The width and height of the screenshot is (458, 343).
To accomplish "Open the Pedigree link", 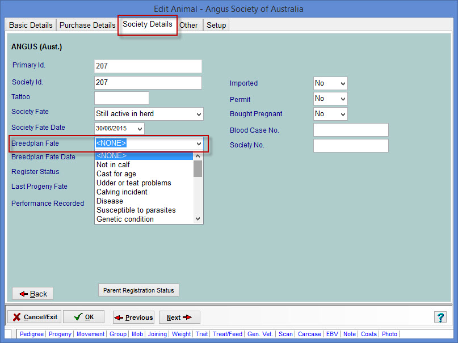I will click(x=32, y=334).
